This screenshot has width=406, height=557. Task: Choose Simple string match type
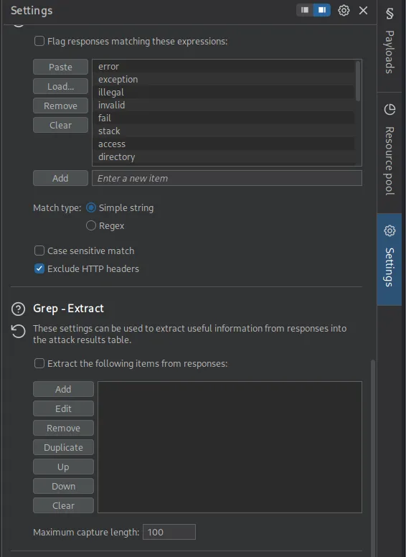(91, 207)
